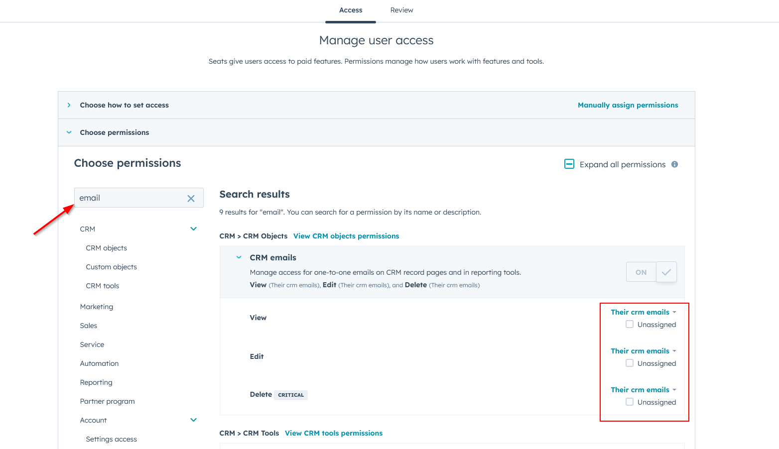Click the checkmark beside the ON switch

pyautogui.click(x=666, y=272)
